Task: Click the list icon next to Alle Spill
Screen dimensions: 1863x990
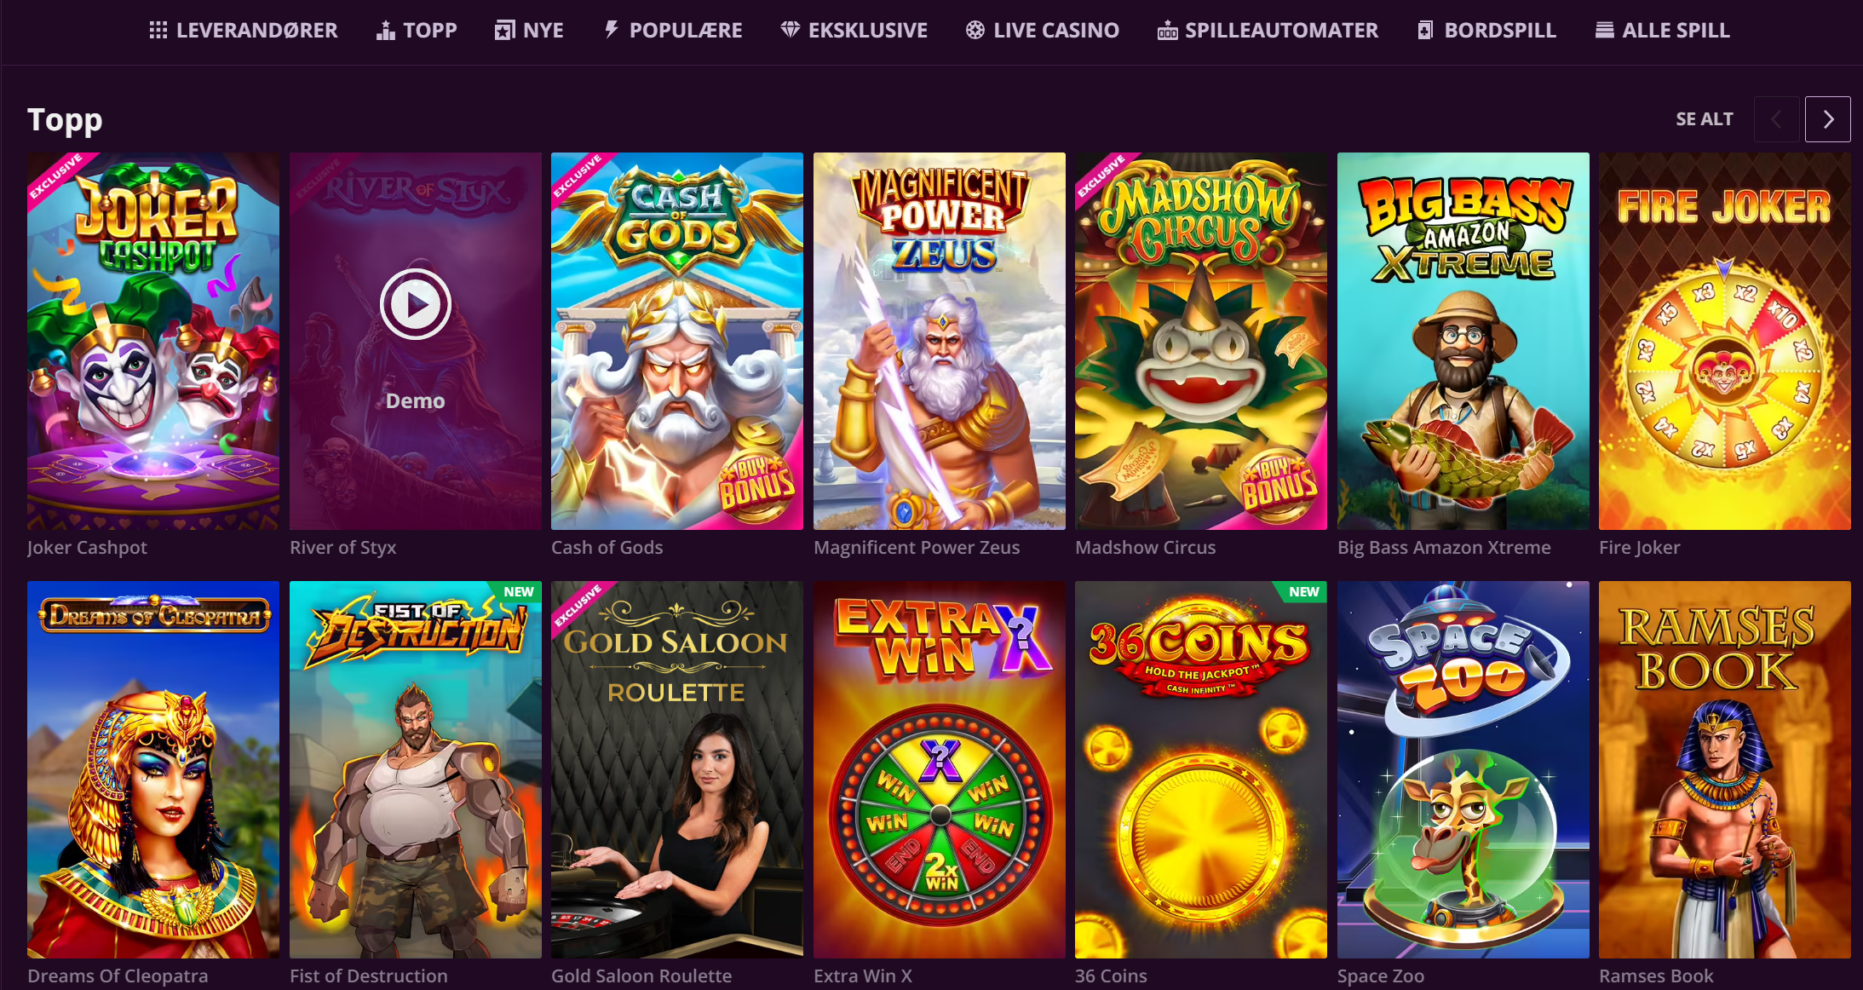Action: pos(1604,31)
